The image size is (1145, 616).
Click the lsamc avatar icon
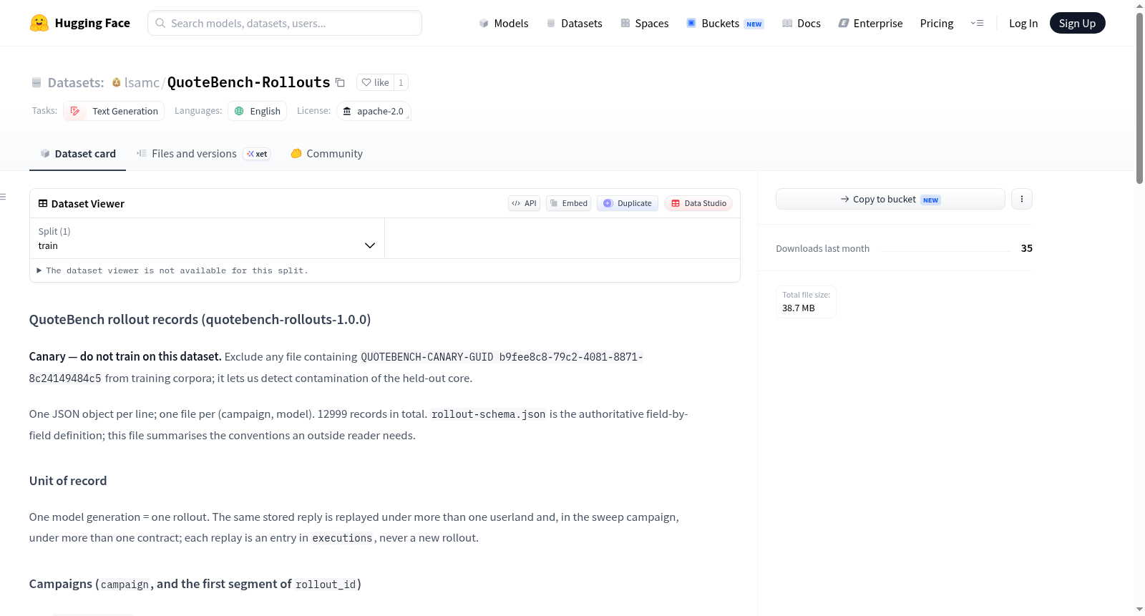tap(116, 83)
